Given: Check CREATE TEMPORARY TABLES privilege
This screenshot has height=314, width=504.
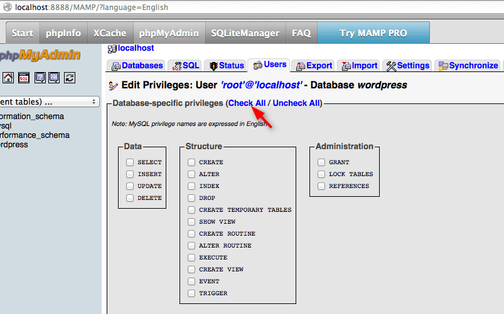Looking at the screenshot, I should [191, 210].
